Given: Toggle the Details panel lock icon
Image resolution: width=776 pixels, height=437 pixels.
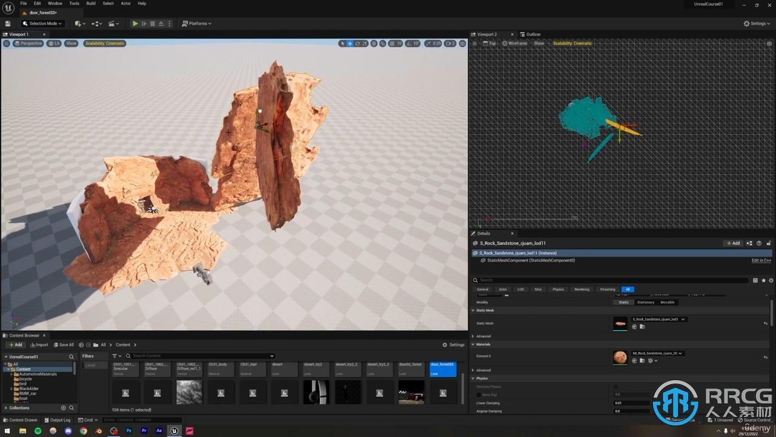Looking at the screenshot, I should coord(768,243).
